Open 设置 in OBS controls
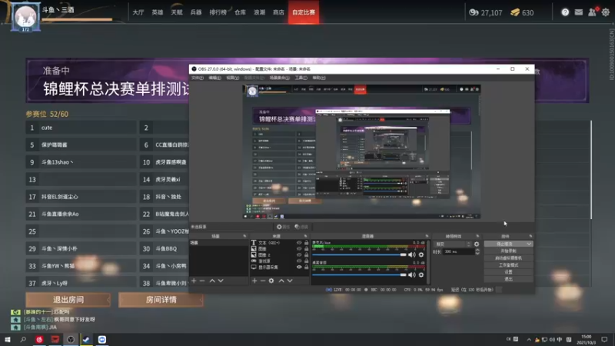 (x=508, y=272)
